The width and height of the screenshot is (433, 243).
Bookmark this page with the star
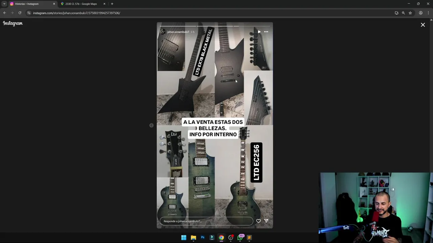point(410,13)
